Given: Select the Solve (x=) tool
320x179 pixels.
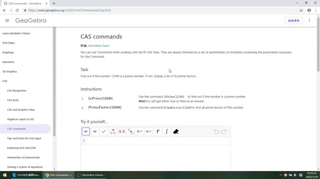Looking at the screenshot, I should point(140,131).
